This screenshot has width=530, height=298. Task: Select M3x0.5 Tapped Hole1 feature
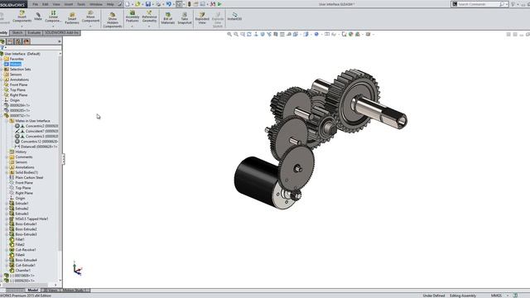coord(31,219)
